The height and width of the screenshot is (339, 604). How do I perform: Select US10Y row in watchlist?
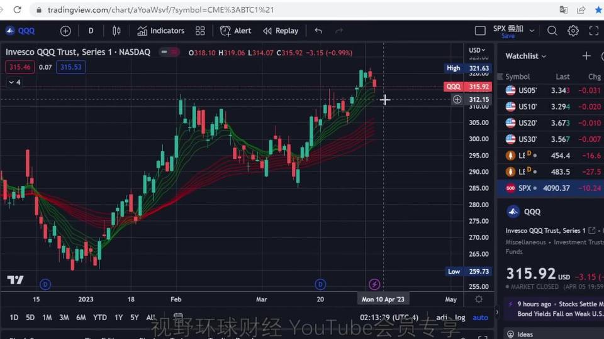pos(551,107)
